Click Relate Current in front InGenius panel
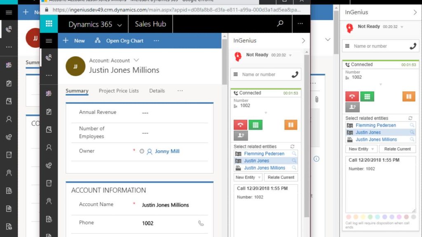Screen dimensions: 422x237 pyautogui.click(x=281, y=177)
